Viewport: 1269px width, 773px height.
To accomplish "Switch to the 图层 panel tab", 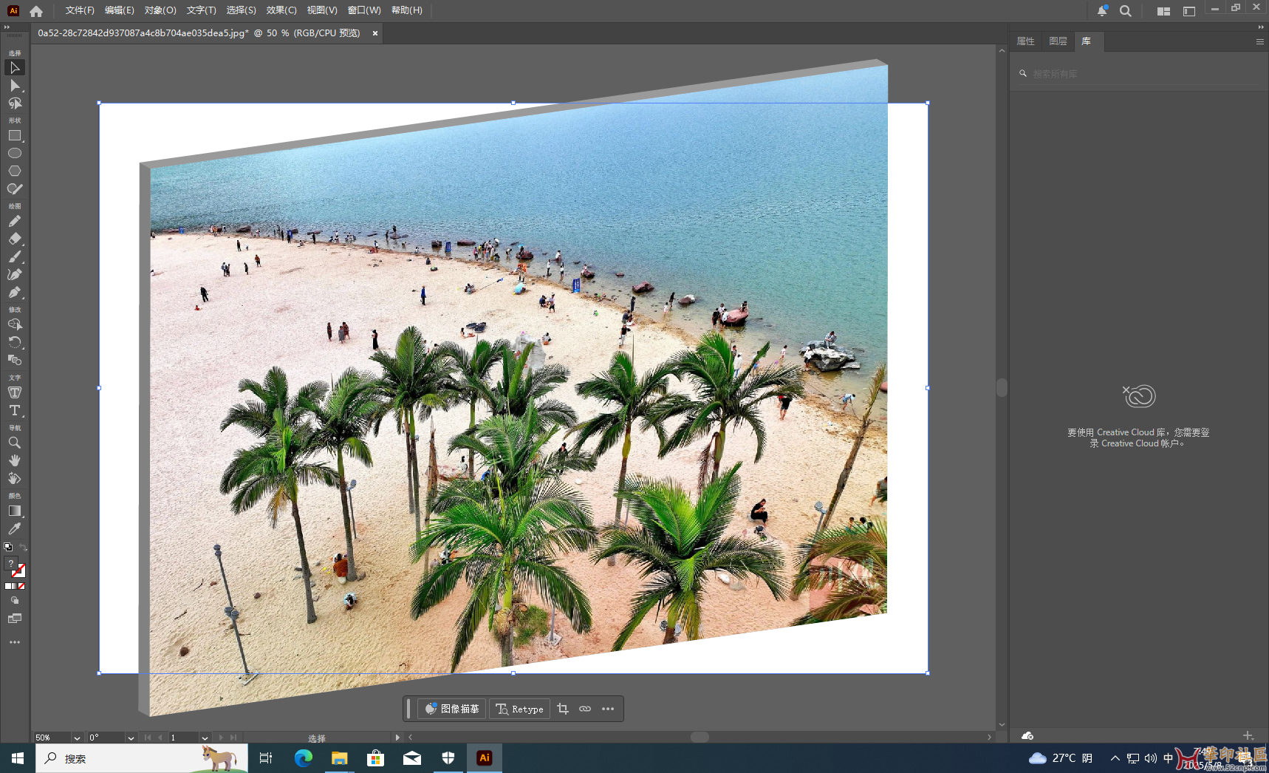I will (x=1058, y=41).
